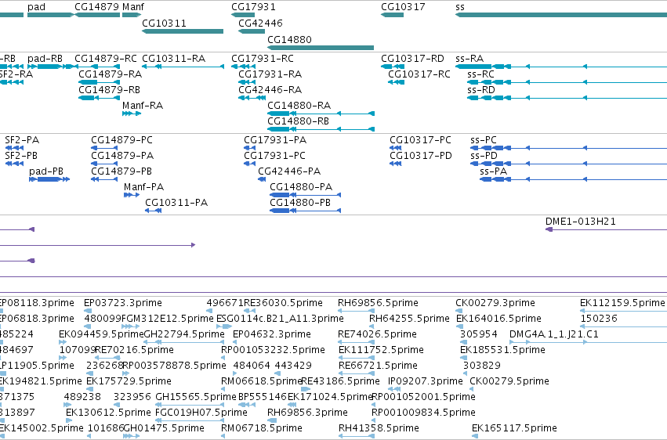Open protein ss-PA
Image resolution: width=667 pixels, height=440 pixels.
pos(494,171)
